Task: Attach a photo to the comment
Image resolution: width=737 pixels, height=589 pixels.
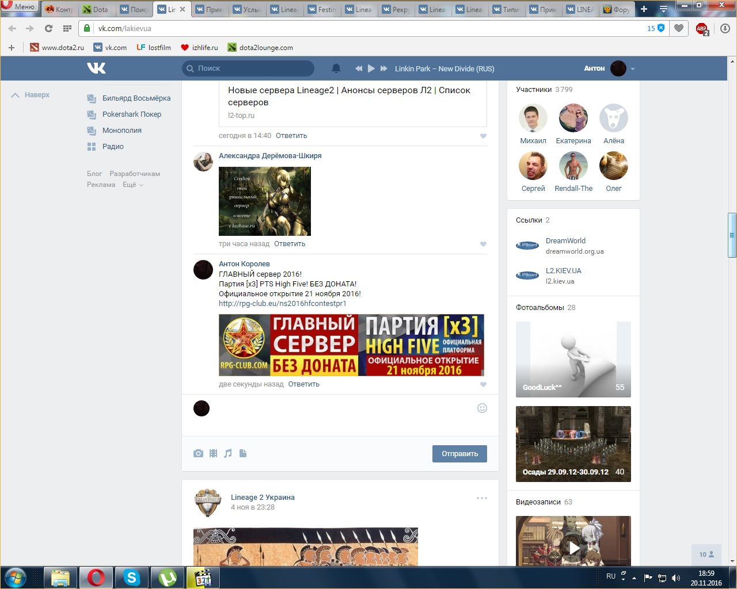Action: (x=198, y=453)
